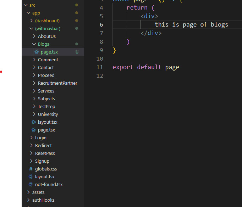Select the app folder name

point(36,13)
